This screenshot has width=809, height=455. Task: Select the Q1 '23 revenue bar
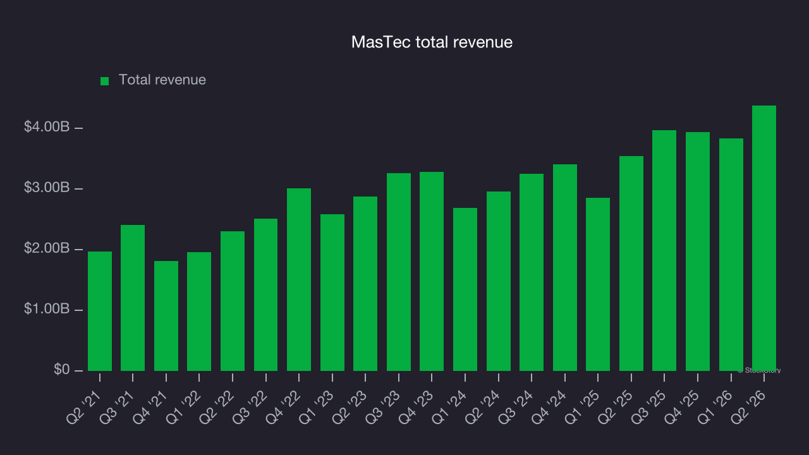[x=332, y=293]
